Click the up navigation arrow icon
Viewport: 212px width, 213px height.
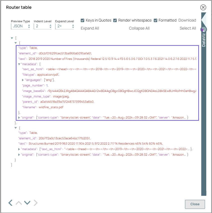tap(18, 202)
